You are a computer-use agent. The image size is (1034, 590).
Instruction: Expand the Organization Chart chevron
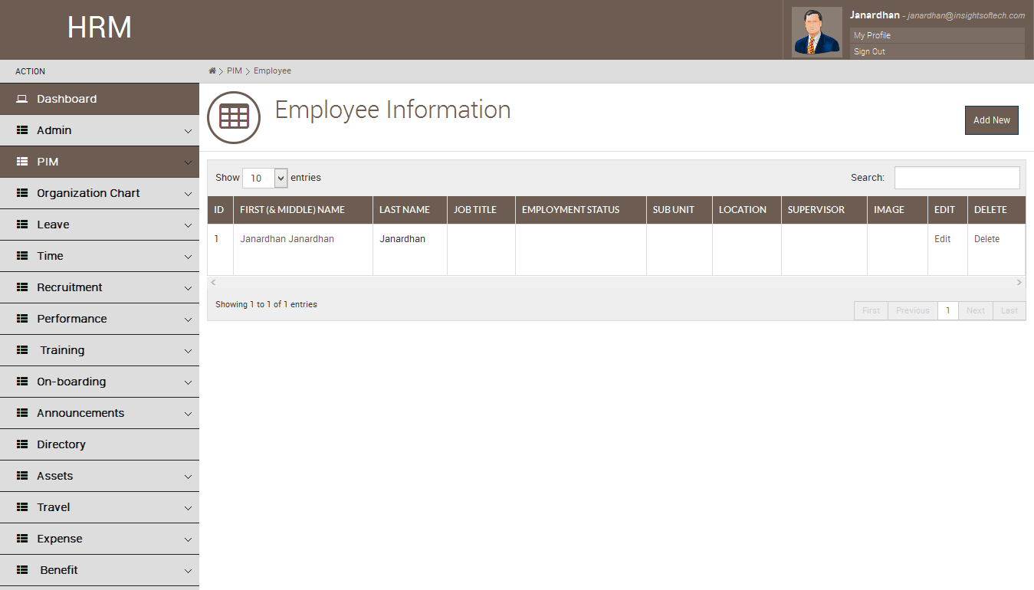pyautogui.click(x=188, y=193)
